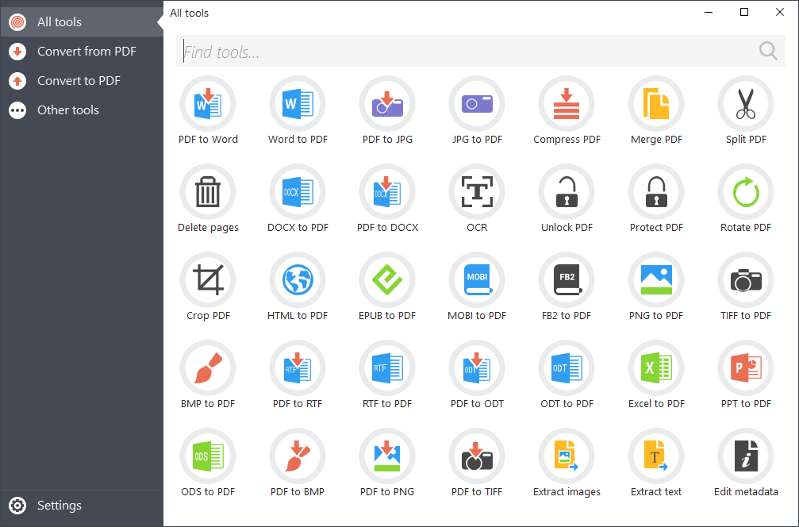
Task: Launch the Edit metadata tool
Action: tap(746, 464)
